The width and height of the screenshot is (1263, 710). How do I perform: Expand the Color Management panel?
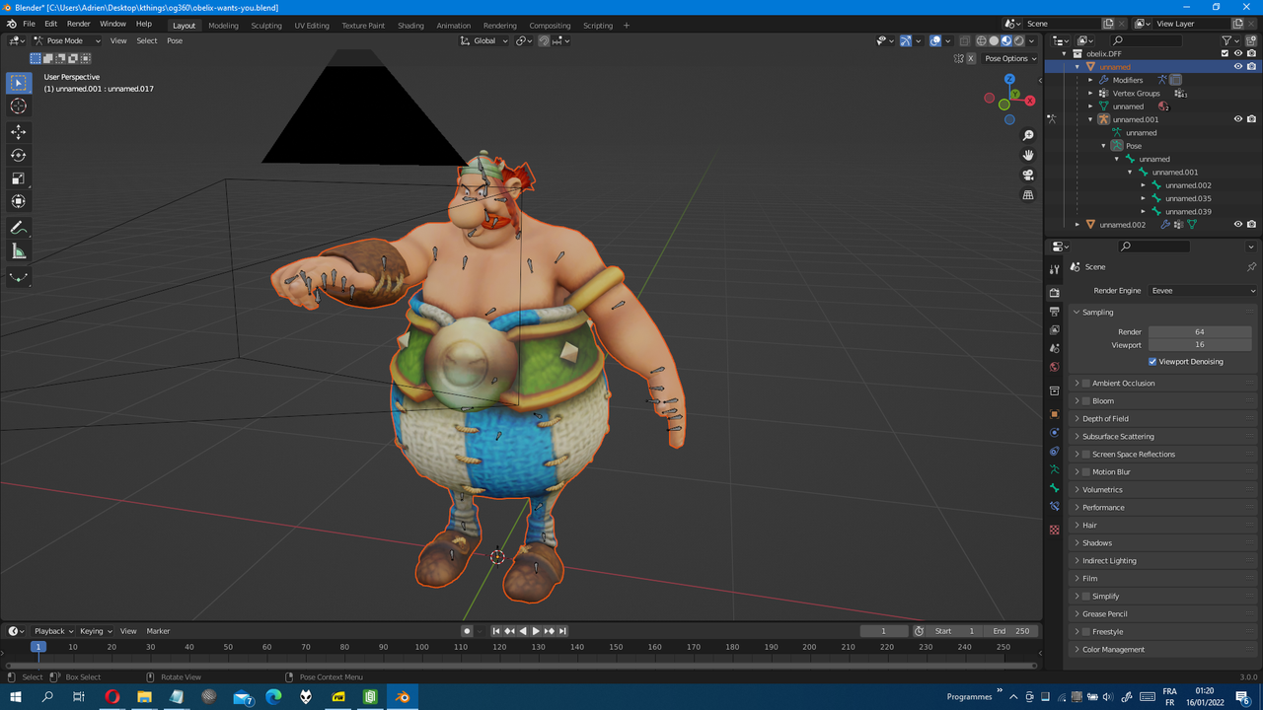pyautogui.click(x=1113, y=650)
